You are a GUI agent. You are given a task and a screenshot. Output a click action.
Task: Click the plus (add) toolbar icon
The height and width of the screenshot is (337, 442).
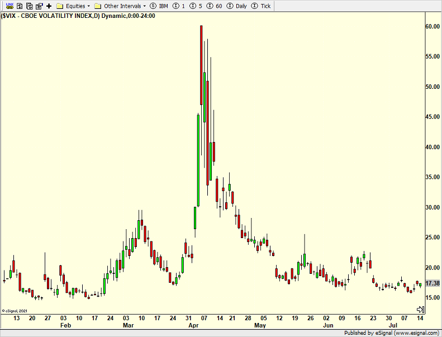[49, 6]
